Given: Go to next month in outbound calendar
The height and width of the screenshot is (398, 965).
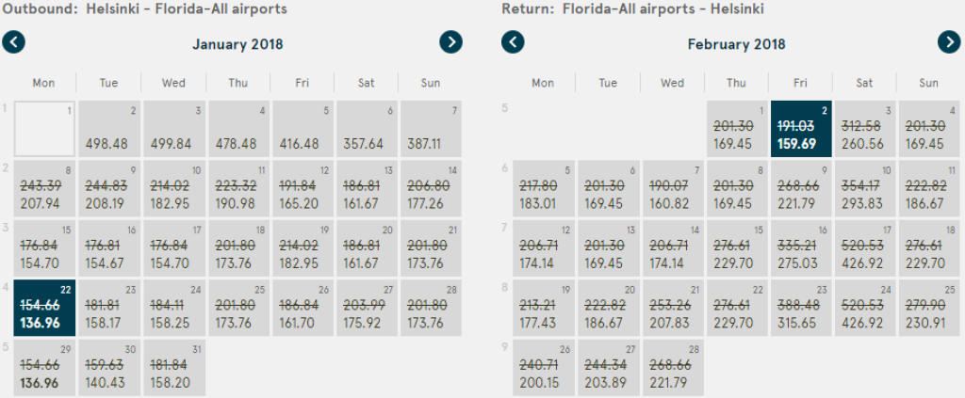Looking at the screenshot, I should [x=452, y=42].
